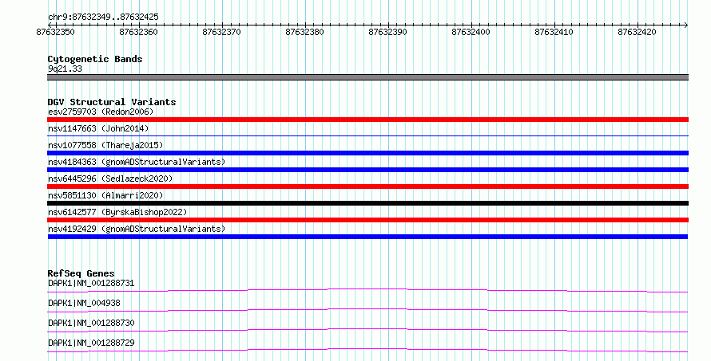The height and width of the screenshot is (361, 711).
Task: Click the magenta NM_004938 transcript line
Action: [x=367, y=310]
